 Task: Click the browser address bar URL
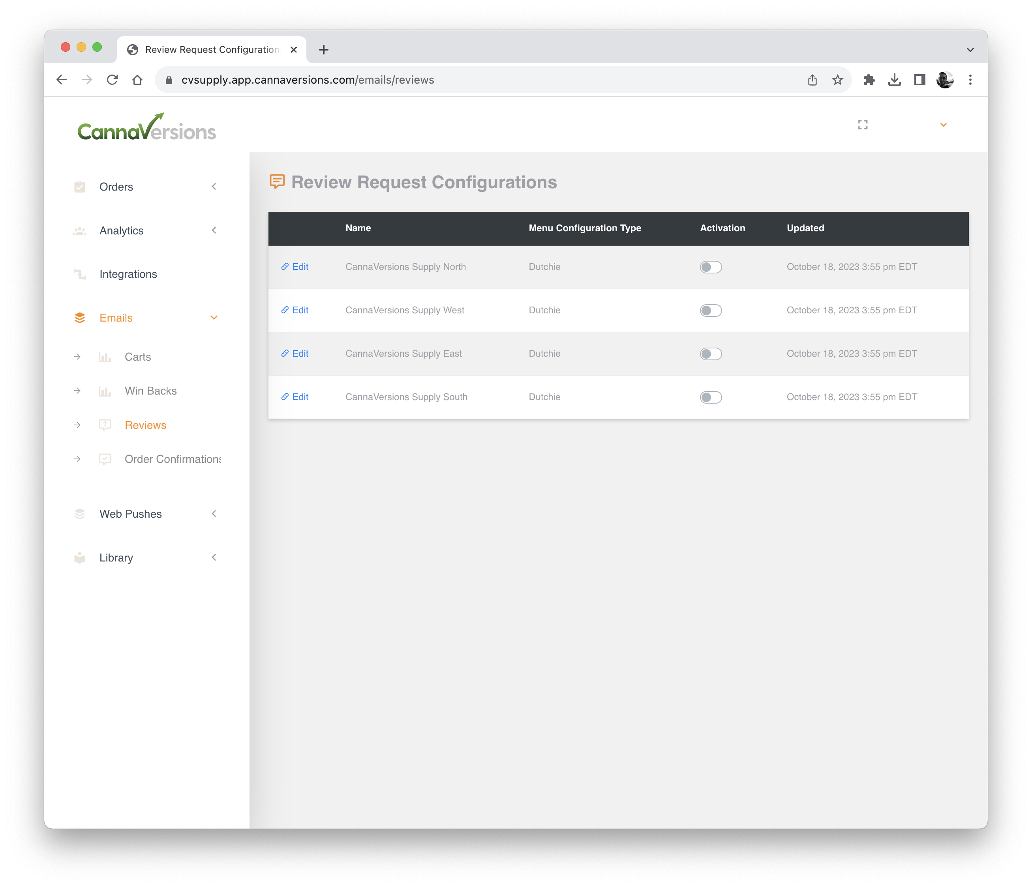(x=308, y=80)
